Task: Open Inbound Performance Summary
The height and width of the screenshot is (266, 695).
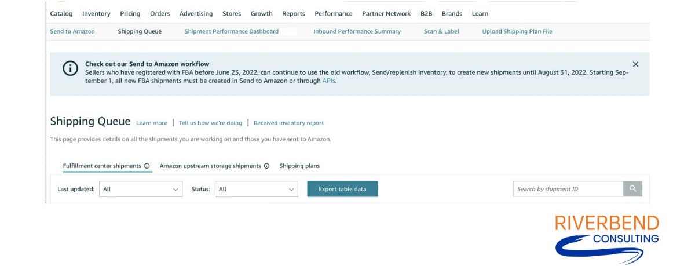Action: (x=357, y=31)
